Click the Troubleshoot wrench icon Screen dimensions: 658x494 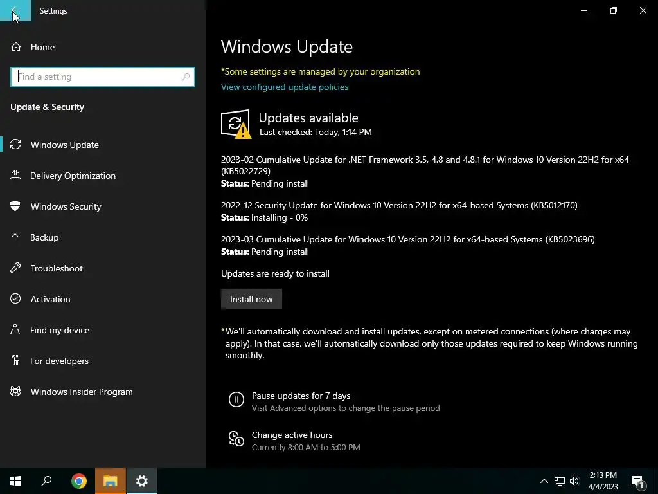point(15,268)
